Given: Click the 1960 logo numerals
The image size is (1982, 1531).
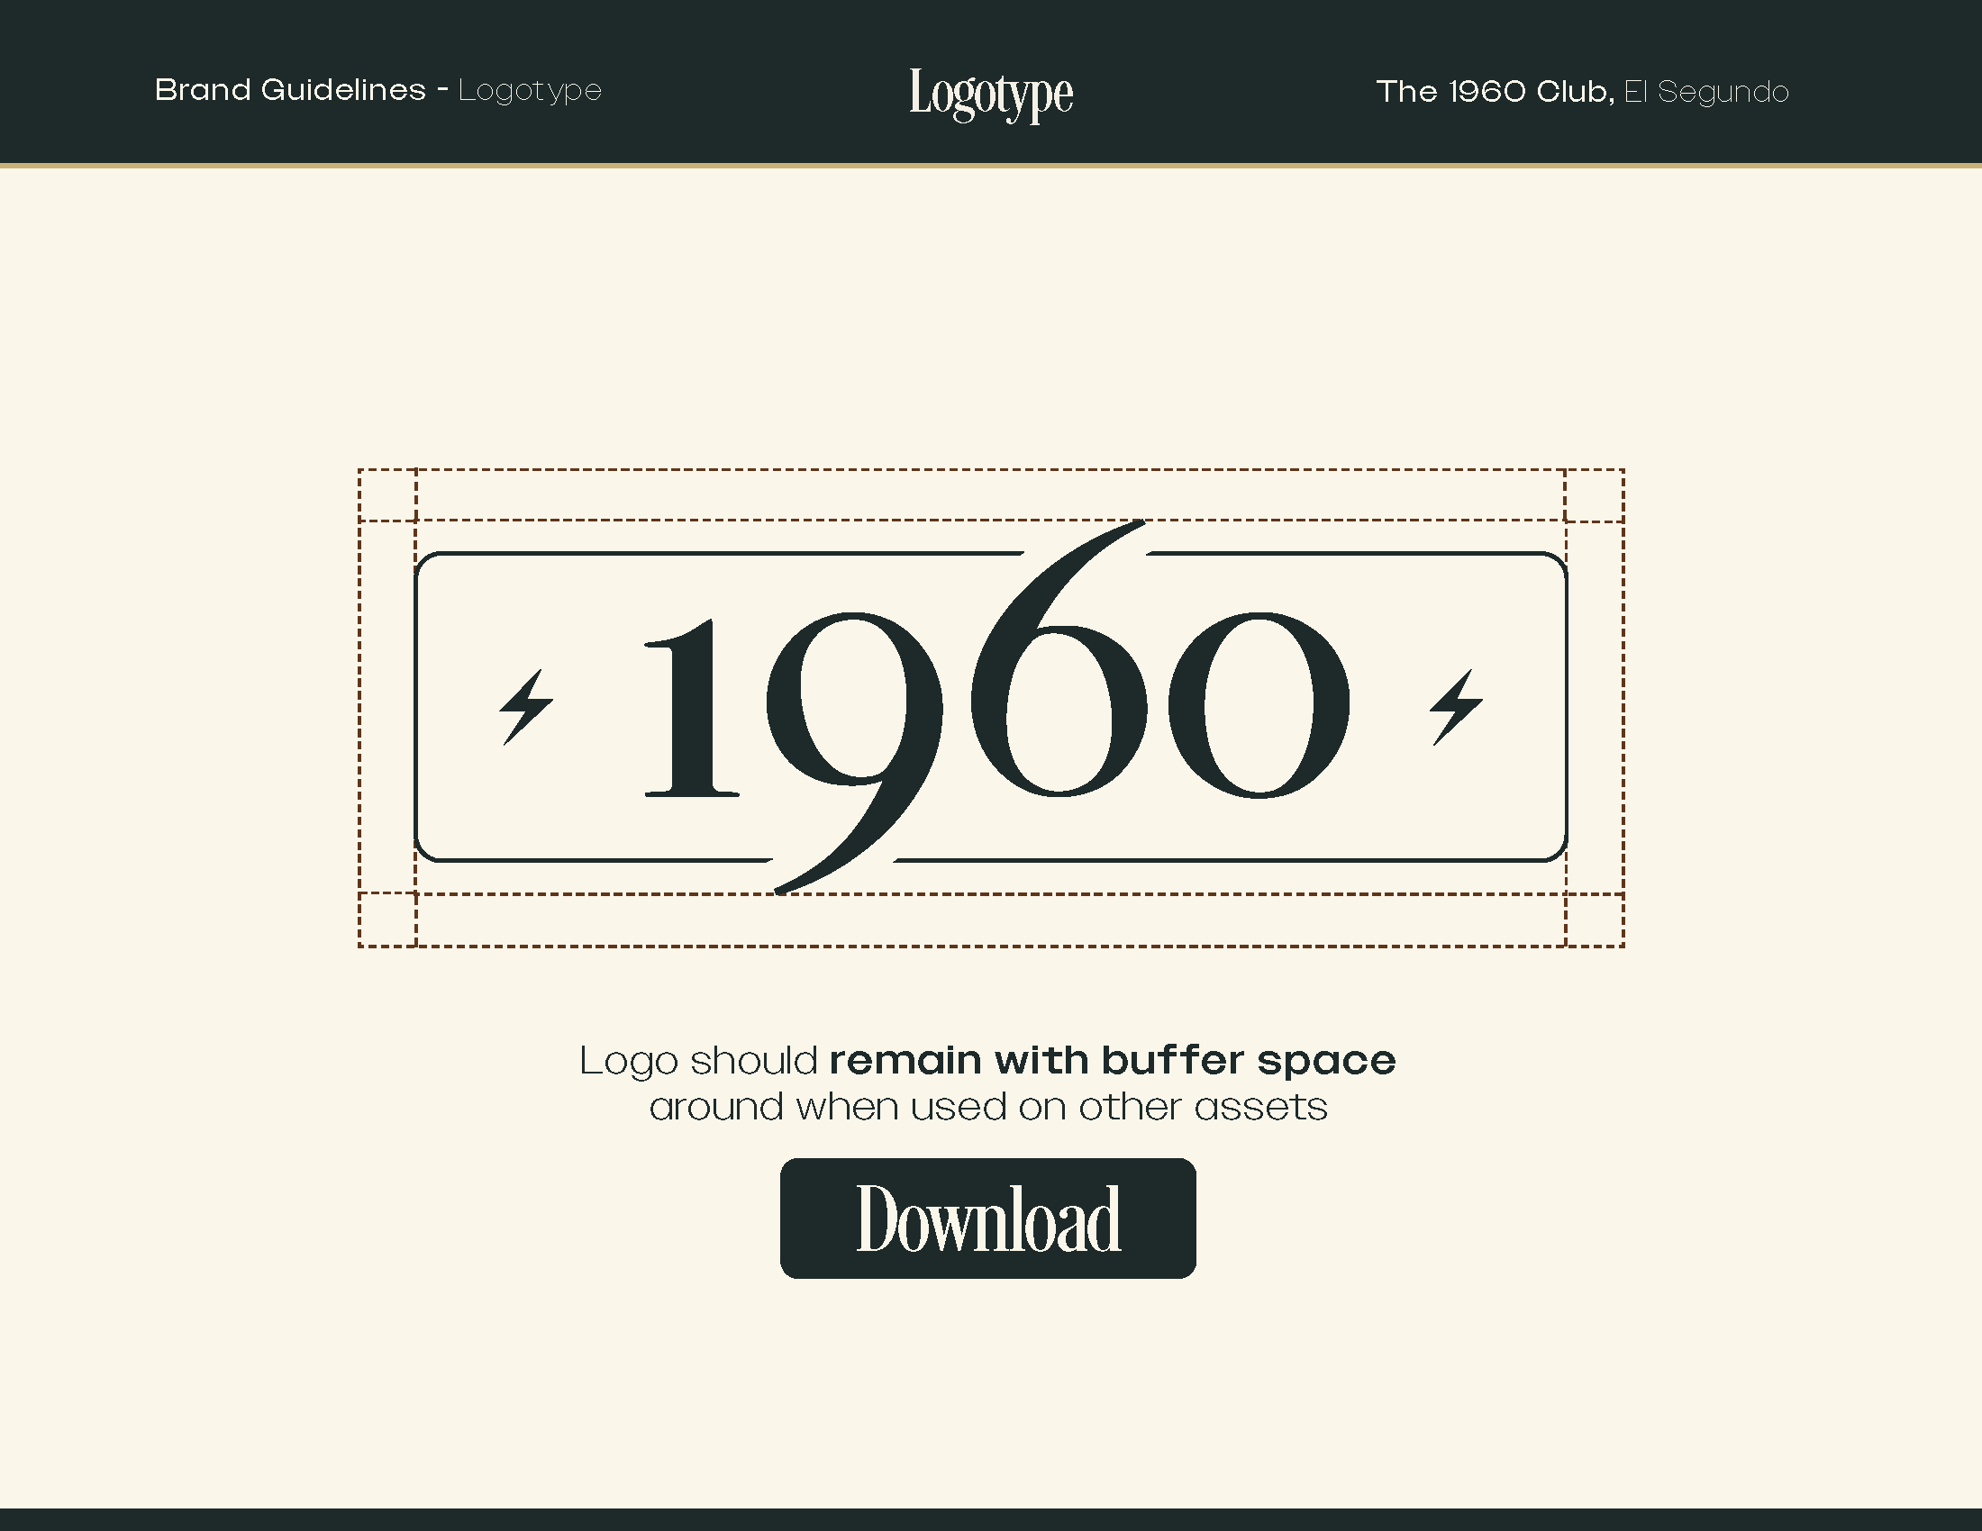Looking at the screenshot, I should point(996,708).
